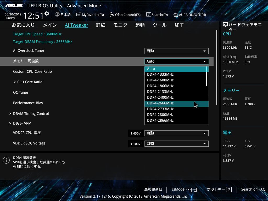Choose DDR4-1333MHz option

[x=176, y=75]
